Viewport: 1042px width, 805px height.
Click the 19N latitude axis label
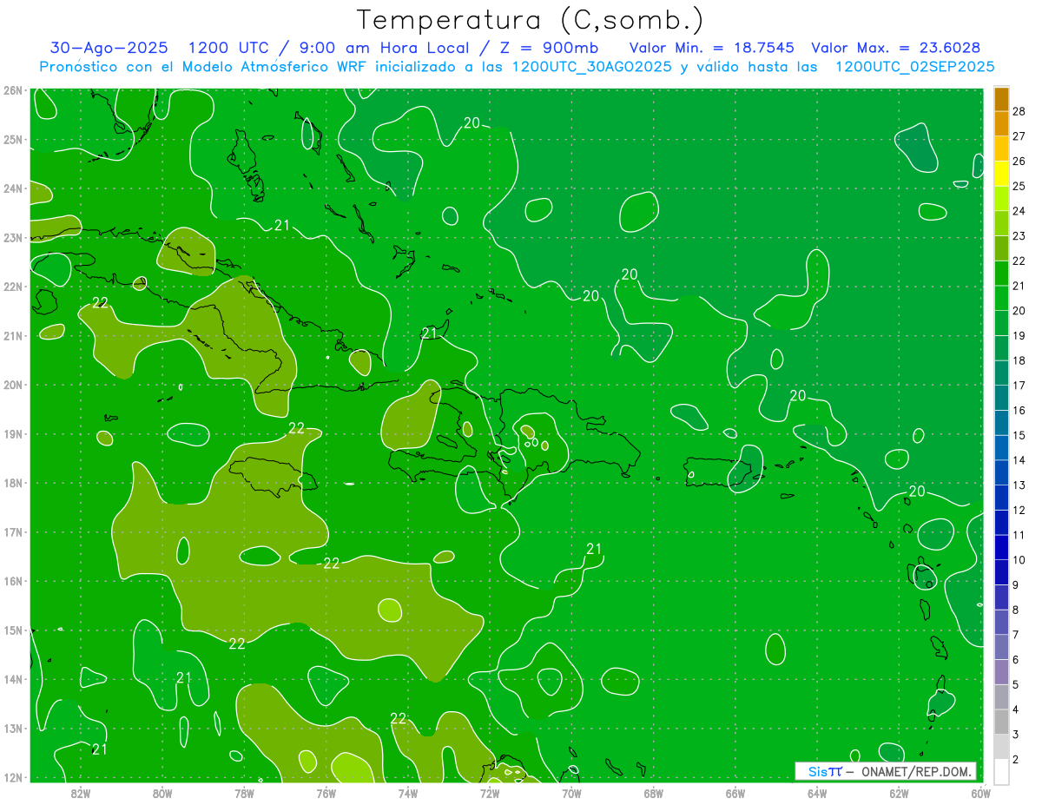12,433
